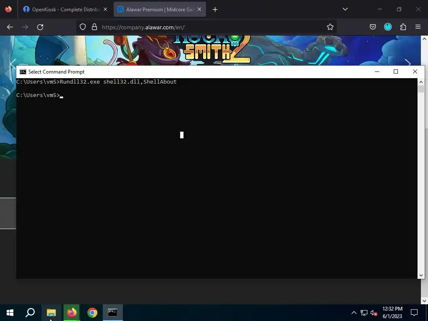This screenshot has height=321, width=428.
Task: Open the muted volume tray icon
Action: coord(374,313)
